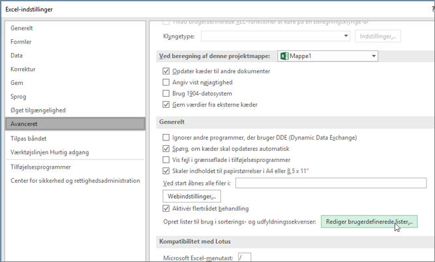
Task: Uncheck Gem værdier fra eksterne kæder
Action: (x=166, y=105)
